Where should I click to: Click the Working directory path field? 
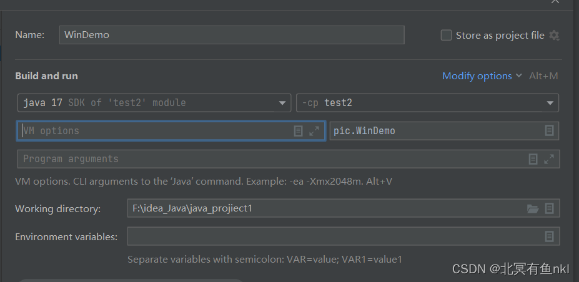[325, 208]
